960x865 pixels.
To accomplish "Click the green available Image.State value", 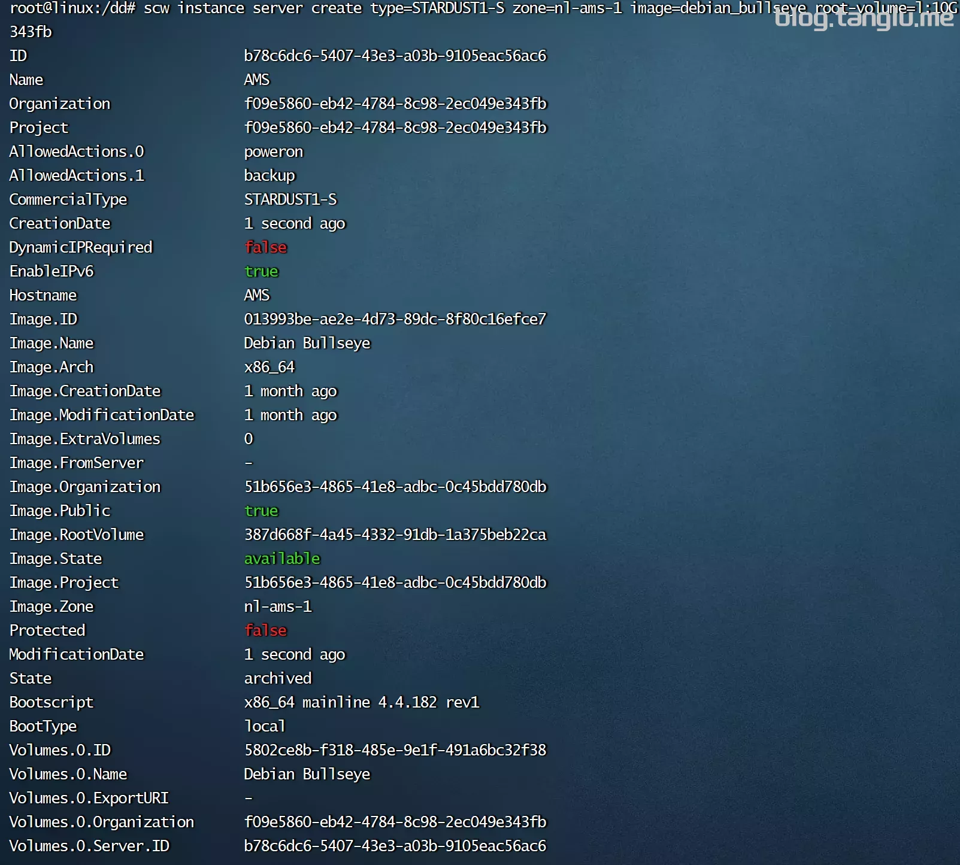I will [x=282, y=559].
